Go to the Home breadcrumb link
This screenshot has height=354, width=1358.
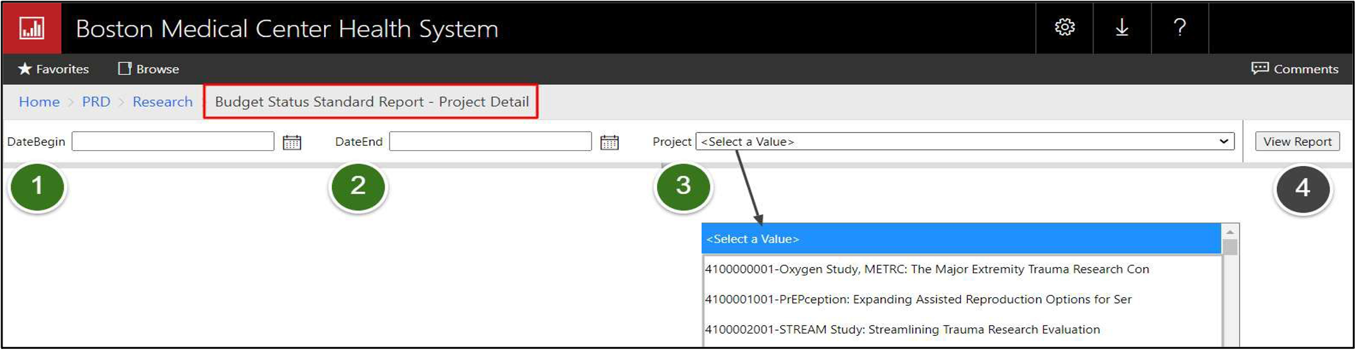pyautogui.click(x=39, y=102)
